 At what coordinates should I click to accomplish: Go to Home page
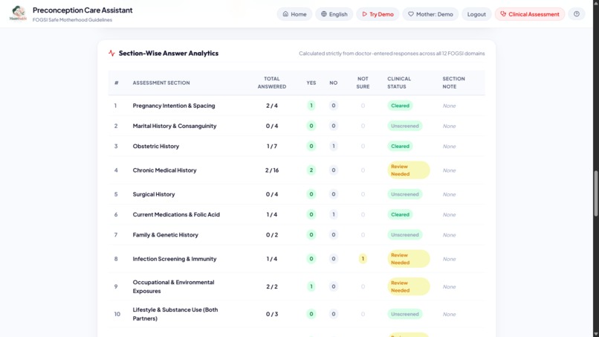[294, 14]
